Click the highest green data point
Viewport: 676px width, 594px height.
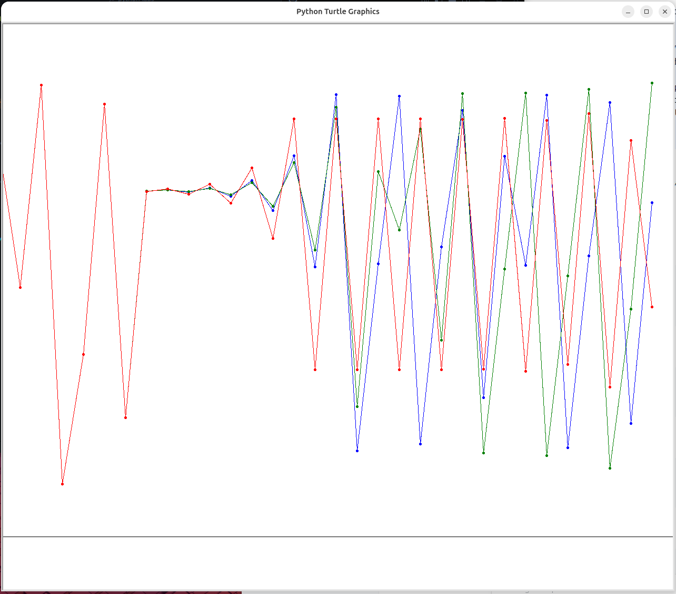[x=652, y=83]
